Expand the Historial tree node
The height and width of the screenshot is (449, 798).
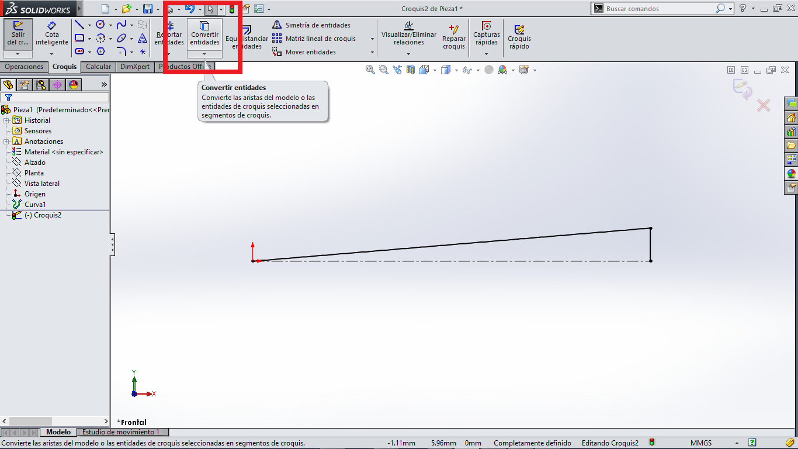pyautogui.click(x=6, y=120)
